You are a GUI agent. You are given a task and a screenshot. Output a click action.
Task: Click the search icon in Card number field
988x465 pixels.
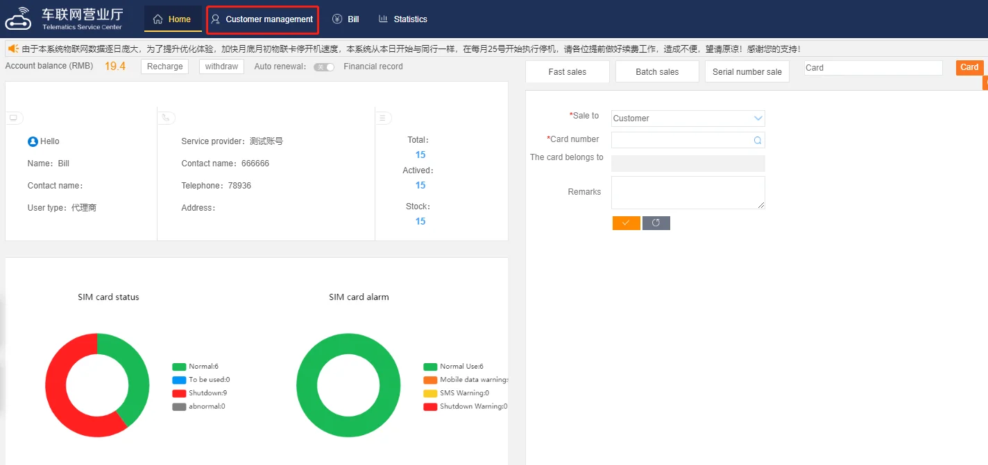pyautogui.click(x=758, y=140)
